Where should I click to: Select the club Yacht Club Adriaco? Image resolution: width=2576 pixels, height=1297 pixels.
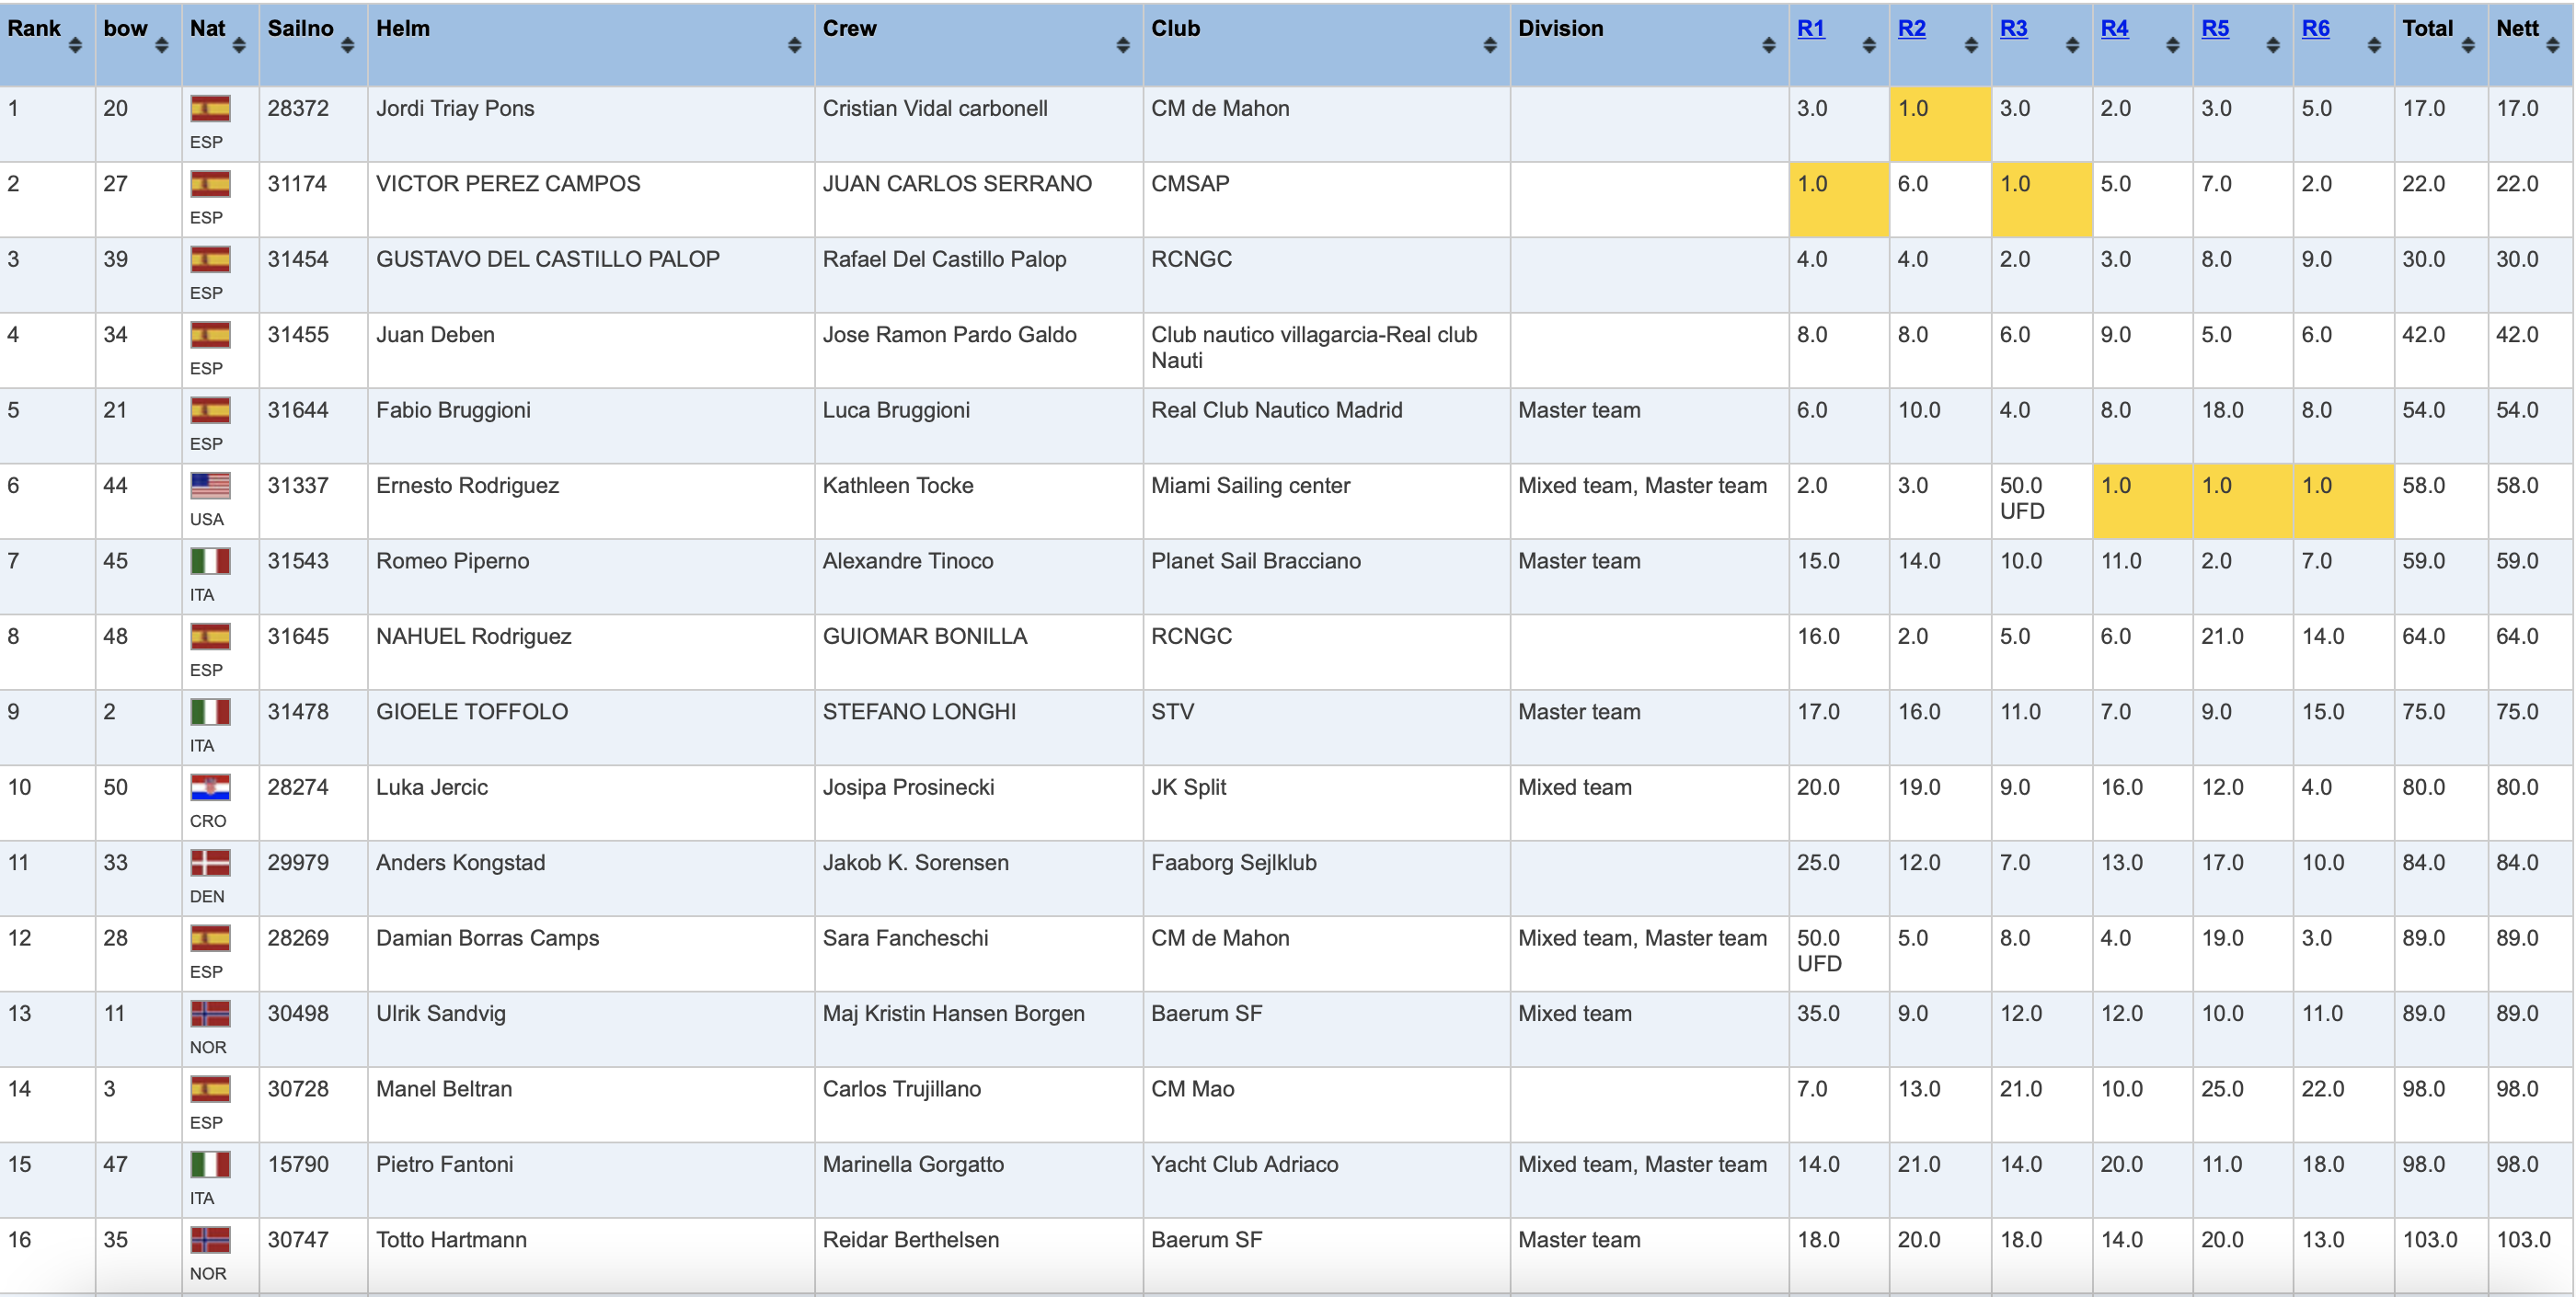click(x=1245, y=1164)
